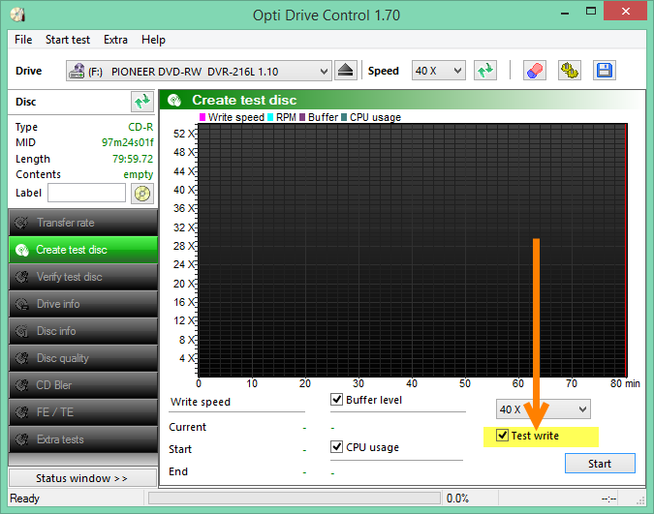The height and width of the screenshot is (514, 654).
Task: Click the Create test disc header icon
Action: (174, 100)
